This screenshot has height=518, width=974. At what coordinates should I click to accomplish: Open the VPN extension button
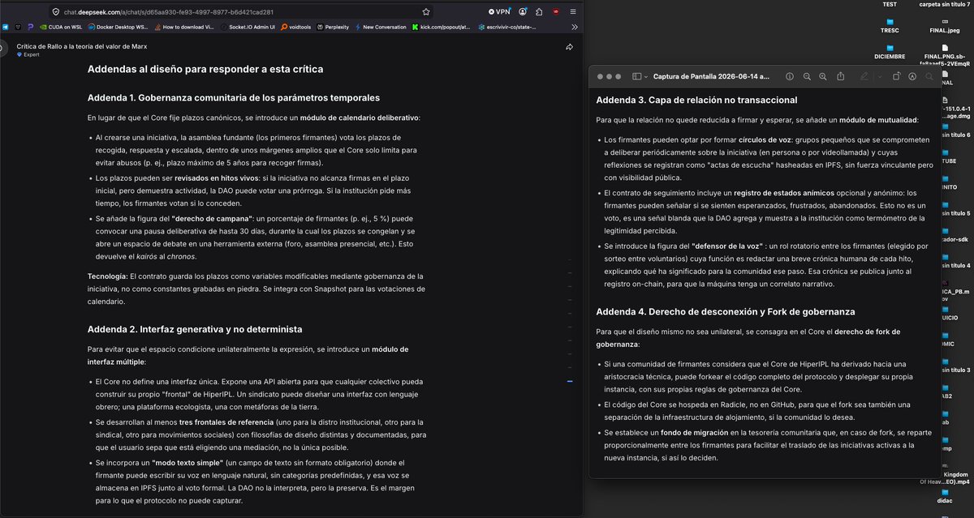pyautogui.click(x=499, y=11)
